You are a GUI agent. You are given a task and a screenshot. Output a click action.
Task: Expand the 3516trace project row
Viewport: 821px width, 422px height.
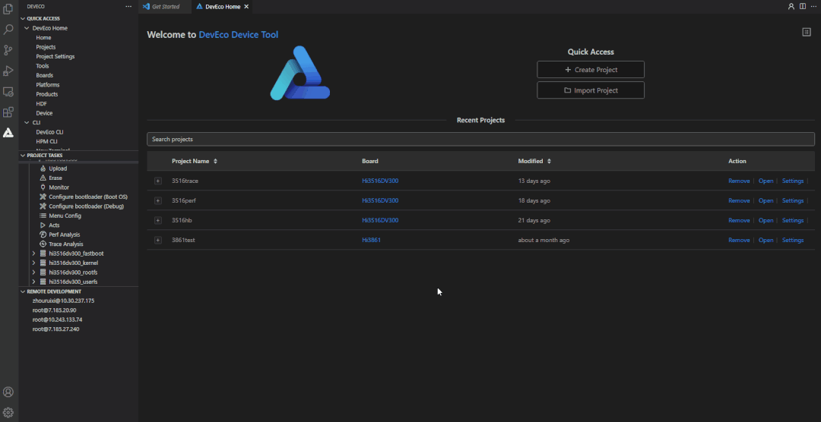click(158, 181)
